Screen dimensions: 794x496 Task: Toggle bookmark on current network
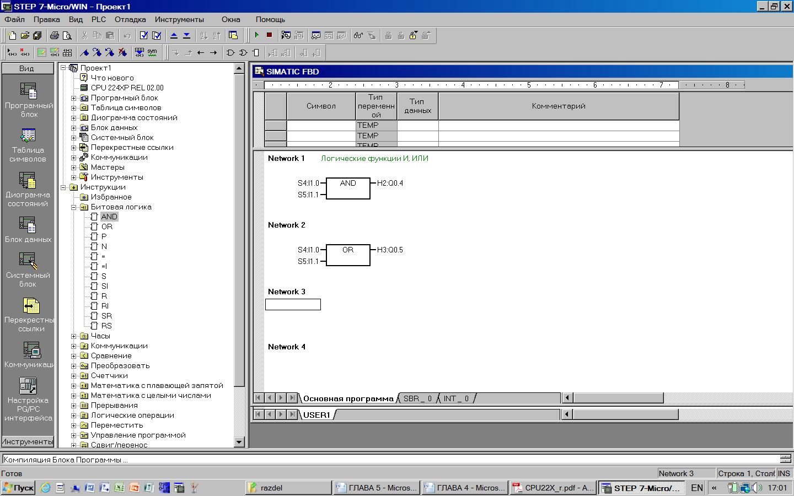[84, 52]
